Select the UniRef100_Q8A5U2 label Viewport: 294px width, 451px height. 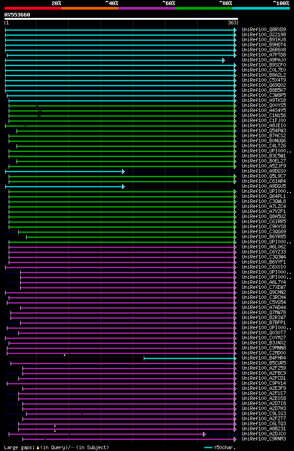coord(264,217)
